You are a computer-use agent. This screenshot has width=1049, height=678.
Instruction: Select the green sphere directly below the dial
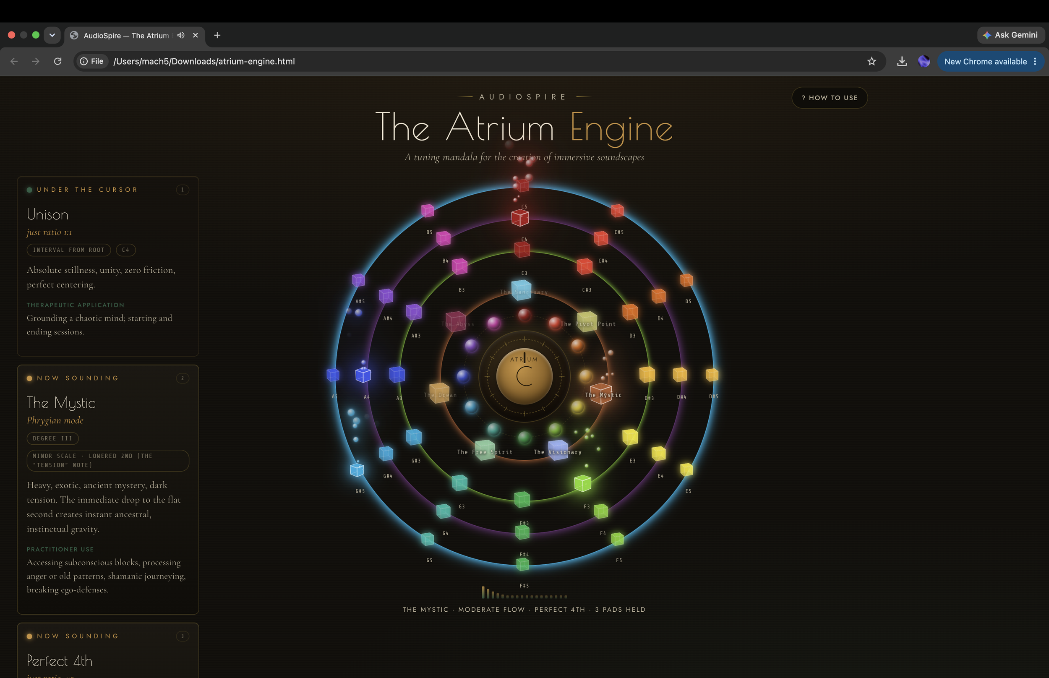tap(524, 438)
